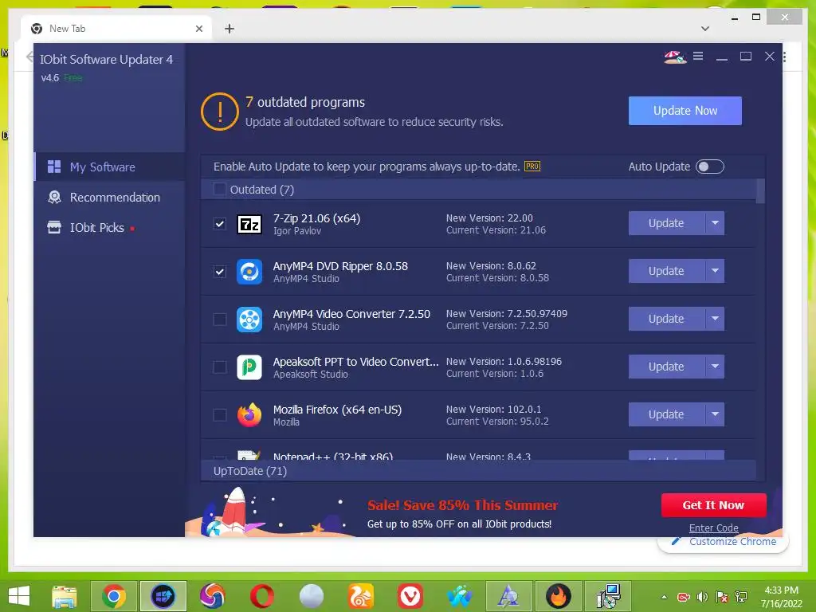Toggle the Auto Update switch

tap(710, 167)
